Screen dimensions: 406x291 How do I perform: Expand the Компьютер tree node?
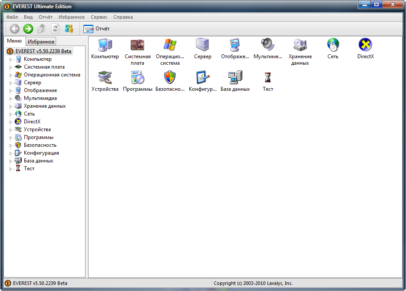(10, 60)
